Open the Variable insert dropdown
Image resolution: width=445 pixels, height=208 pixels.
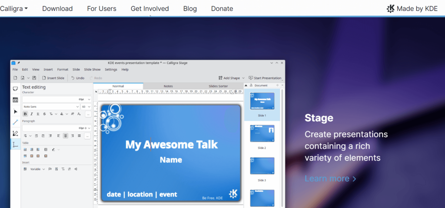click(37, 169)
